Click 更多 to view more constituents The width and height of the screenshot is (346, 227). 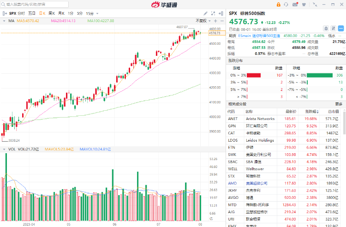pyautogui.click(x=339, y=104)
